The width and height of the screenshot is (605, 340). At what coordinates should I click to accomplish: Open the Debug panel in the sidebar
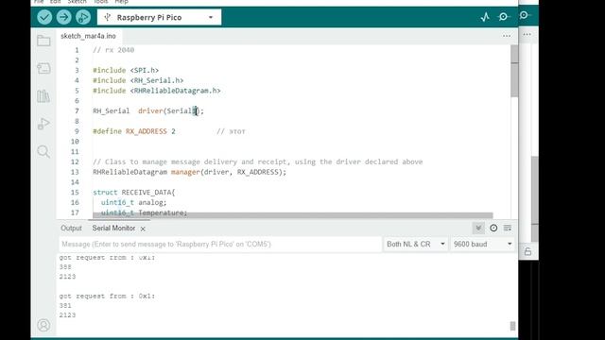tap(43, 124)
